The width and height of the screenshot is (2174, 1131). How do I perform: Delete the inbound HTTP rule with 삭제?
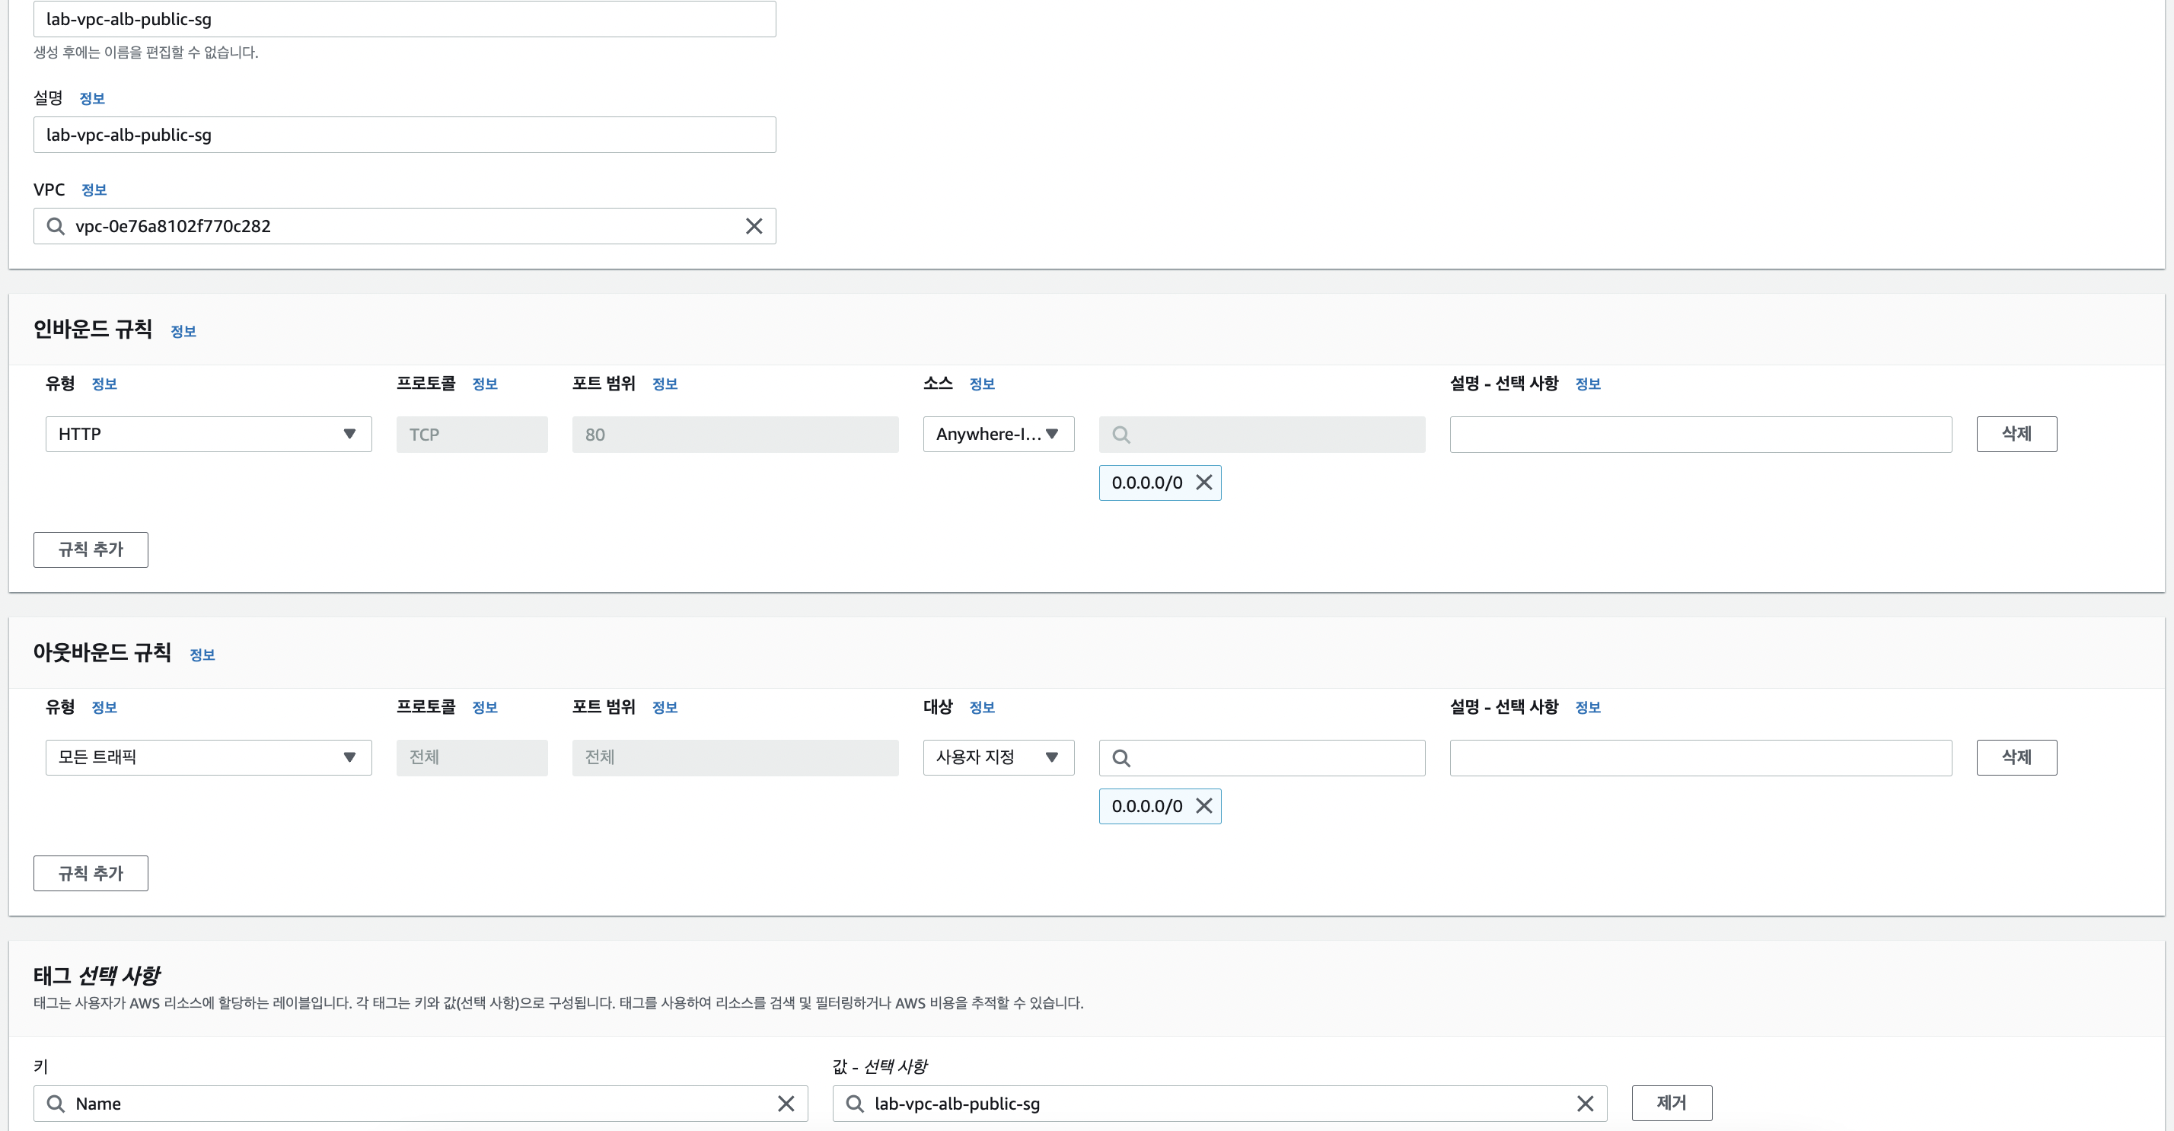(x=2016, y=434)
